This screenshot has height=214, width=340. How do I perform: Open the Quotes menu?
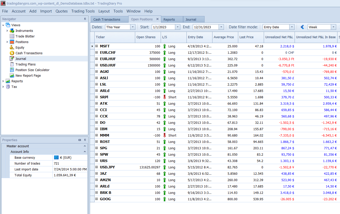[x=62, y=11]
